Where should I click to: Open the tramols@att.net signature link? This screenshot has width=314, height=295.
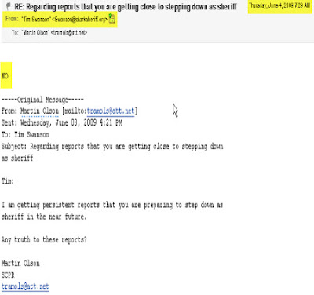click(x=25, y=286)
